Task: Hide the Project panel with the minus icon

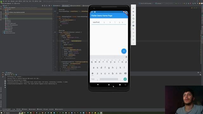Action: 51,6
